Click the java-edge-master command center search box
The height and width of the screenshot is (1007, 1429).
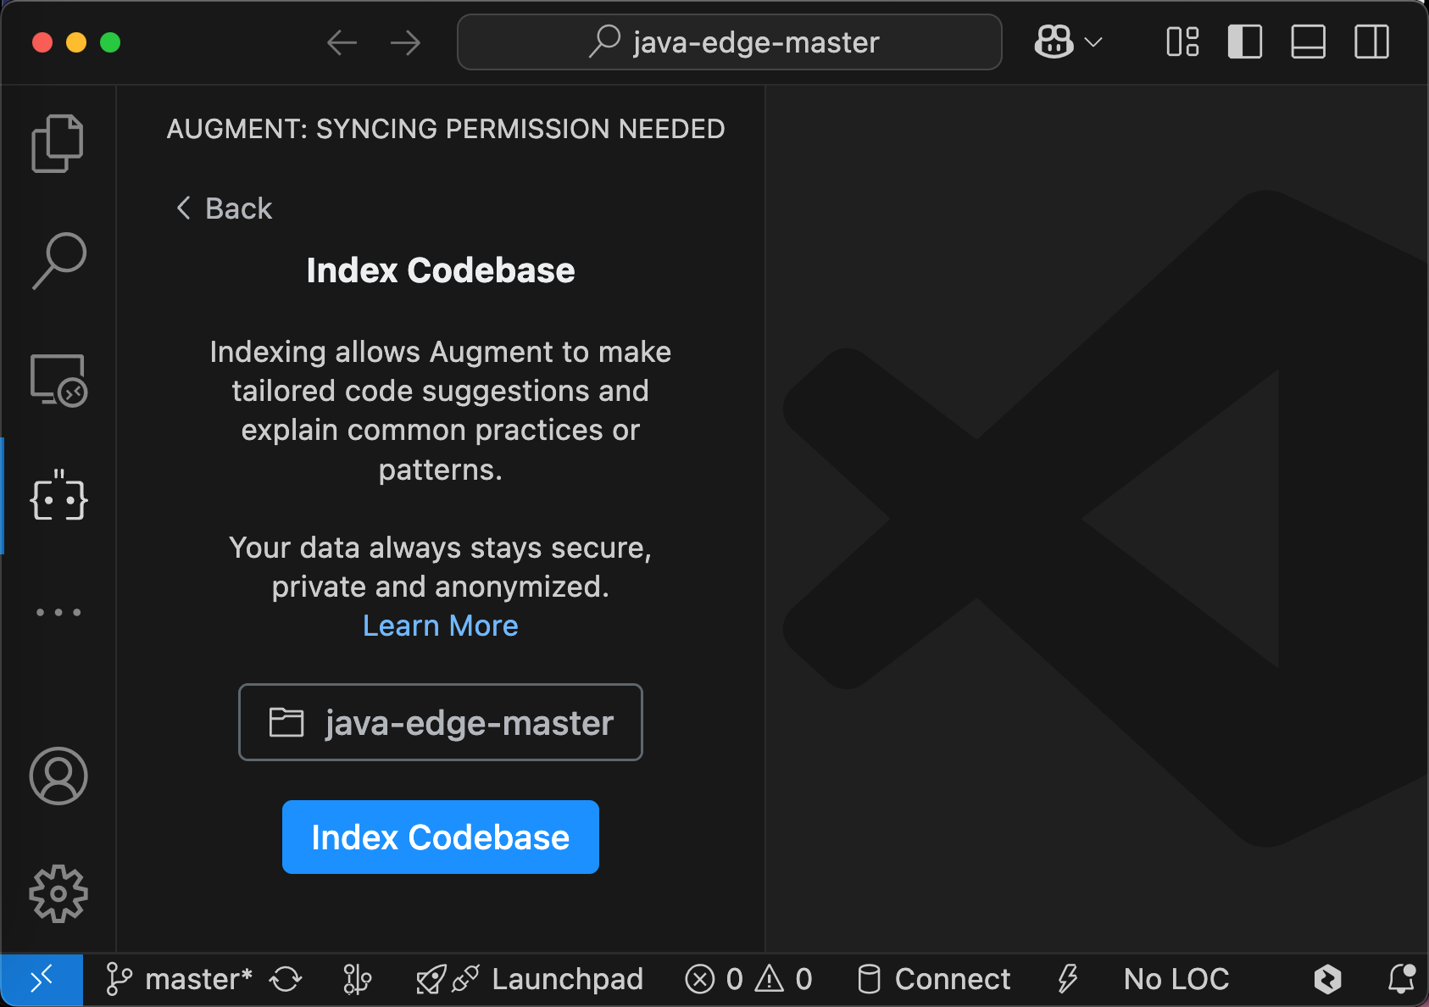tap(730, 42)
